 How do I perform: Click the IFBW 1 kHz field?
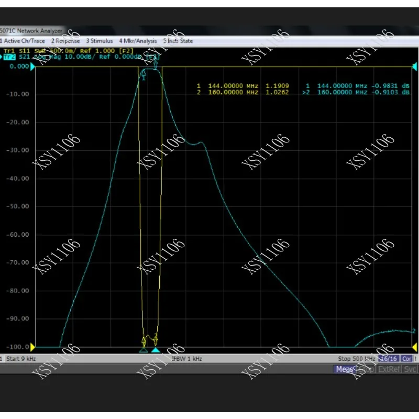(x=187, y=359)
